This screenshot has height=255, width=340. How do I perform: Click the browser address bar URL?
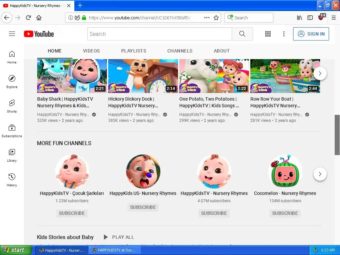point(140,18)
